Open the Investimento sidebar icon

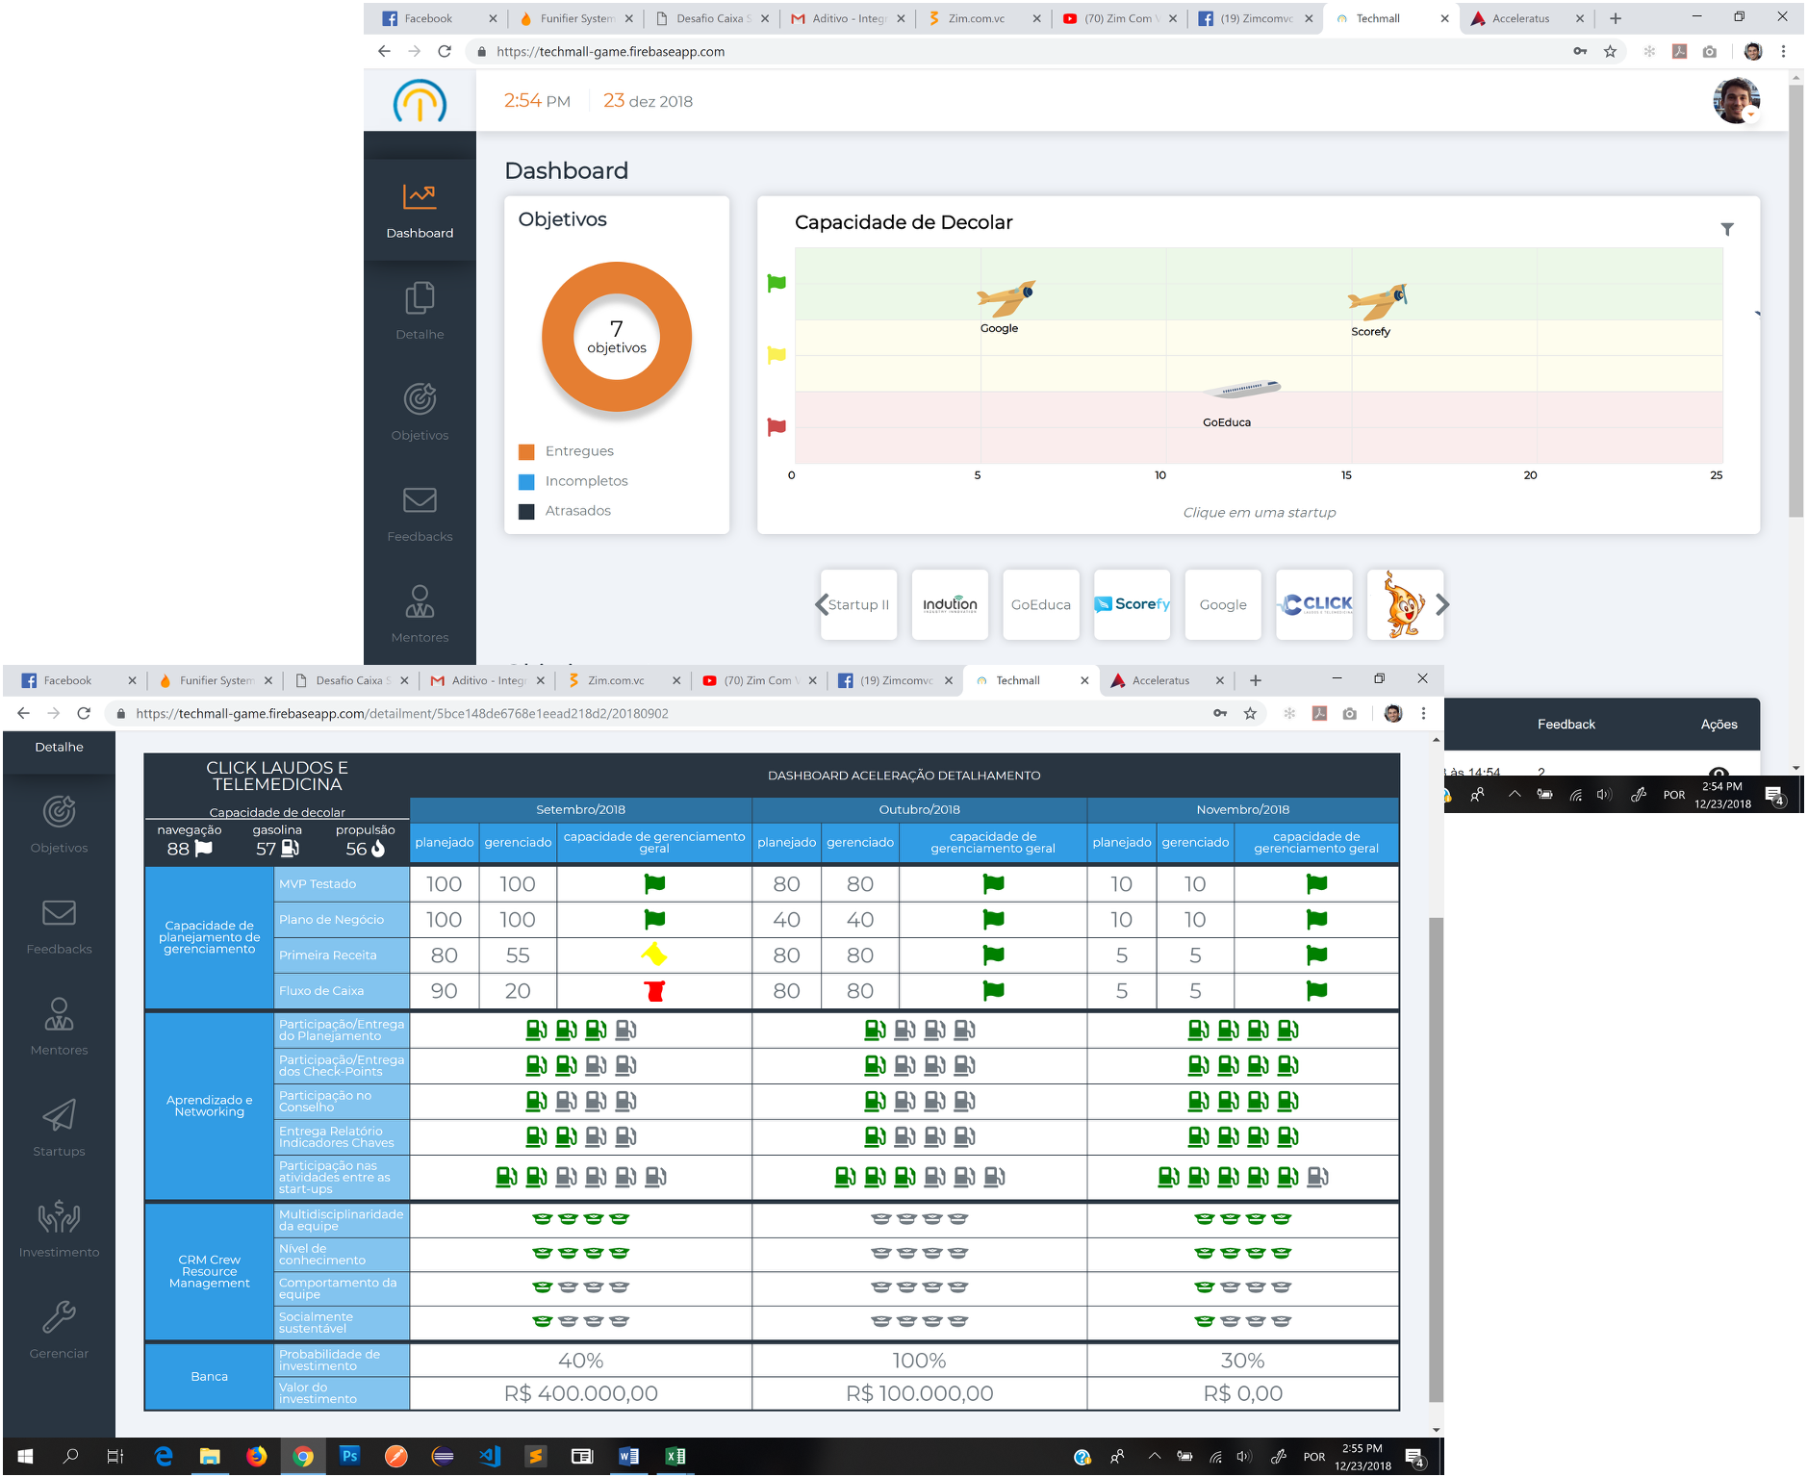pos(59,1229)
